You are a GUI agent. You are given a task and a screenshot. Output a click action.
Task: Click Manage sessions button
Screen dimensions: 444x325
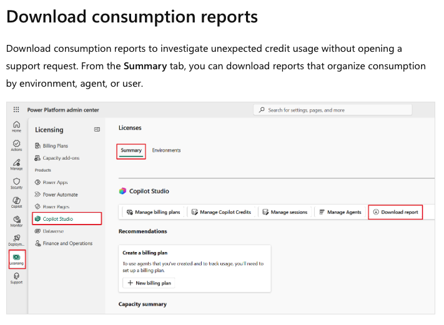click(x=285, y=212)
